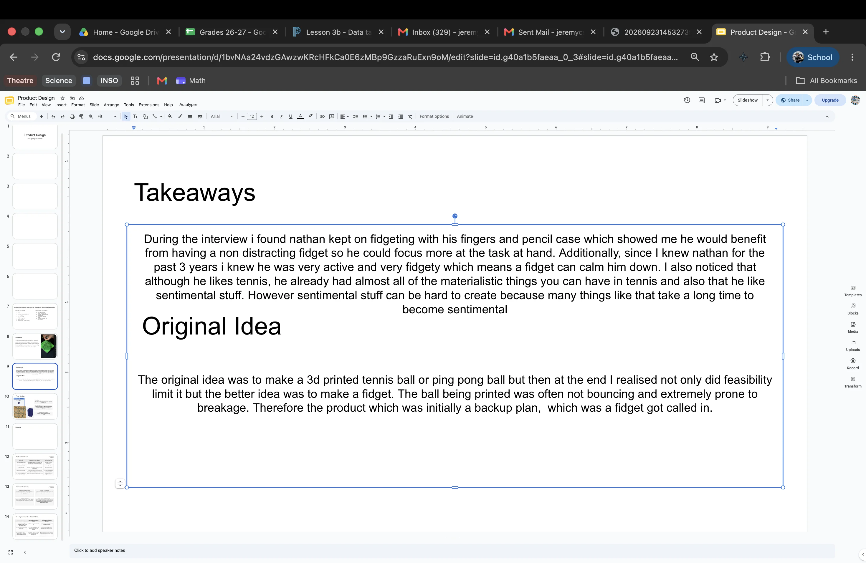The width and height of the screenshot is (866, 563).
Task: Open the Fill color bucket
Action: pyautogui.click(x=170, y=117)
